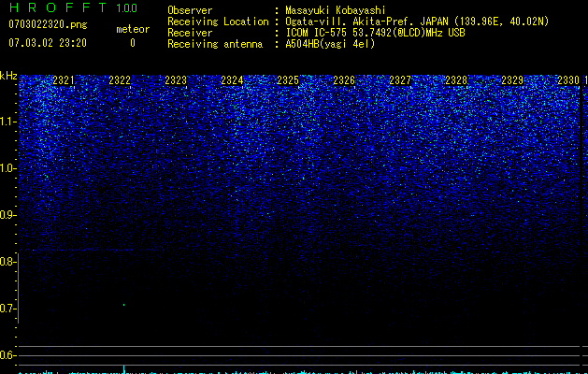Viewport: 588px width, 374px height.
Task: Click the HROFFT program title
Action: coord(58,7)
